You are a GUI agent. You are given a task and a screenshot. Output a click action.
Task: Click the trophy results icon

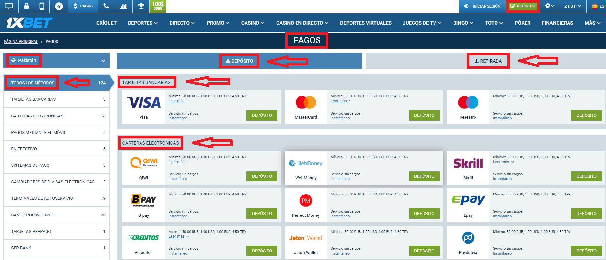point(141,6)
